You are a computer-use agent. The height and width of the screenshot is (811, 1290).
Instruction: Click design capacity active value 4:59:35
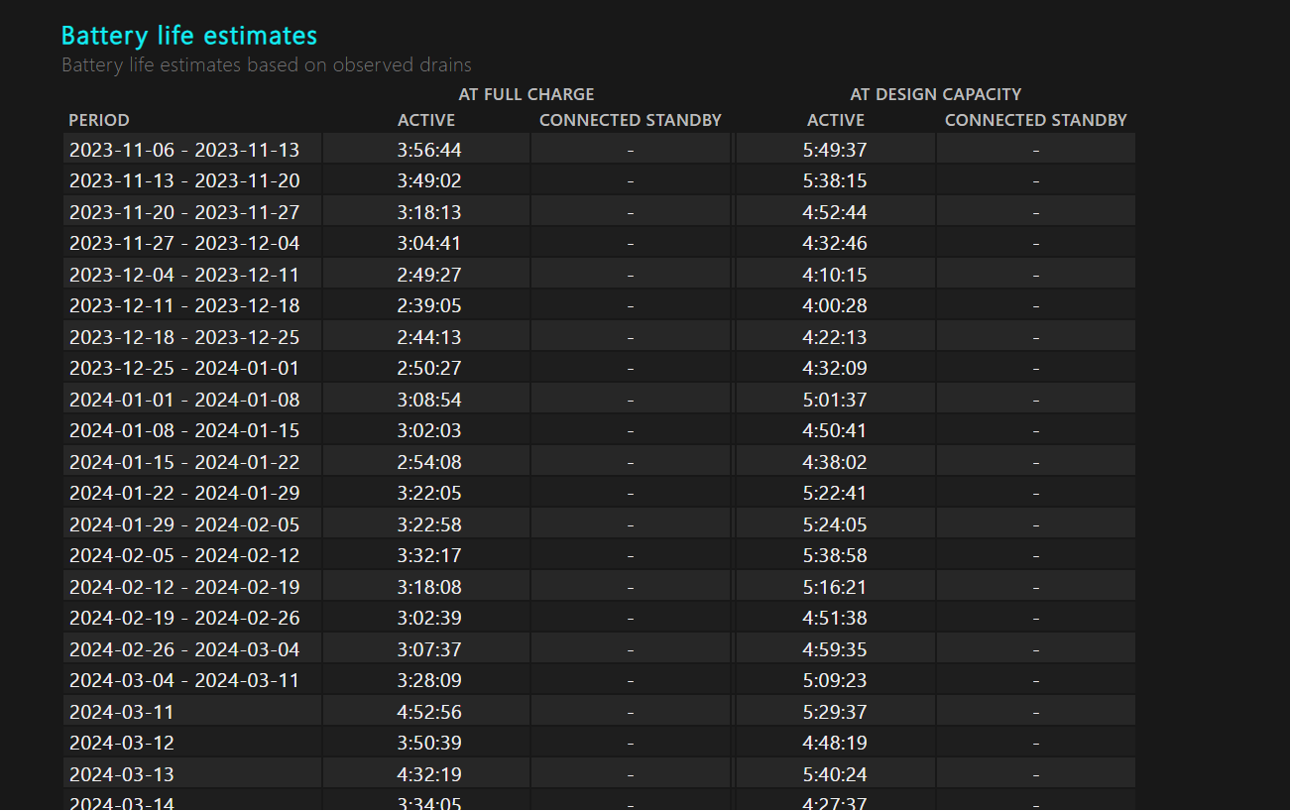835,649
